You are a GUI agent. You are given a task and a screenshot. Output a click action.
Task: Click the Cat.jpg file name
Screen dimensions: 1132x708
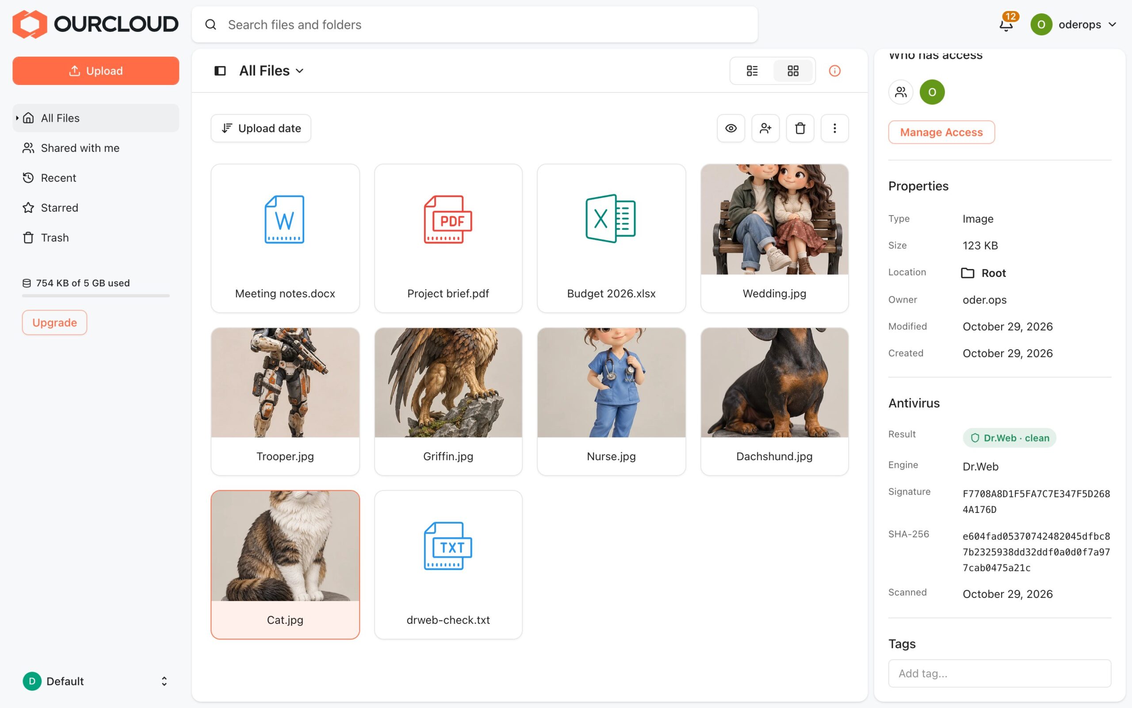coord(285,620)
